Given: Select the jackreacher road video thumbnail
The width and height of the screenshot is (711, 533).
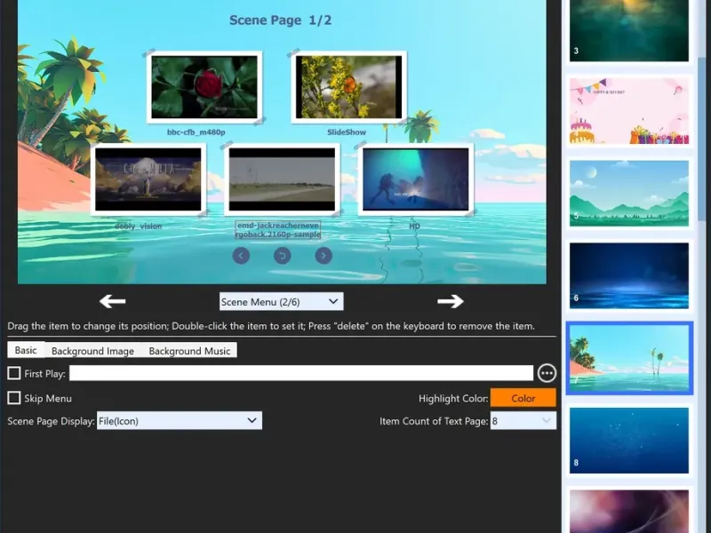Looking at the screenshot, I should click(x=282, y=179).
